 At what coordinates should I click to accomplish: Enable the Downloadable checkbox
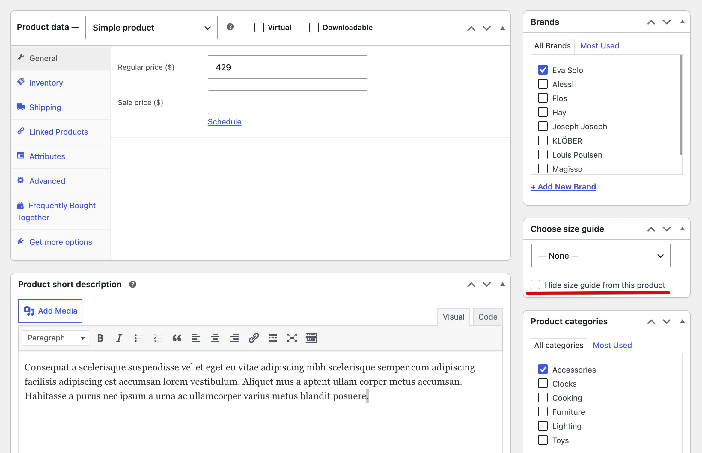click(314, 28)
